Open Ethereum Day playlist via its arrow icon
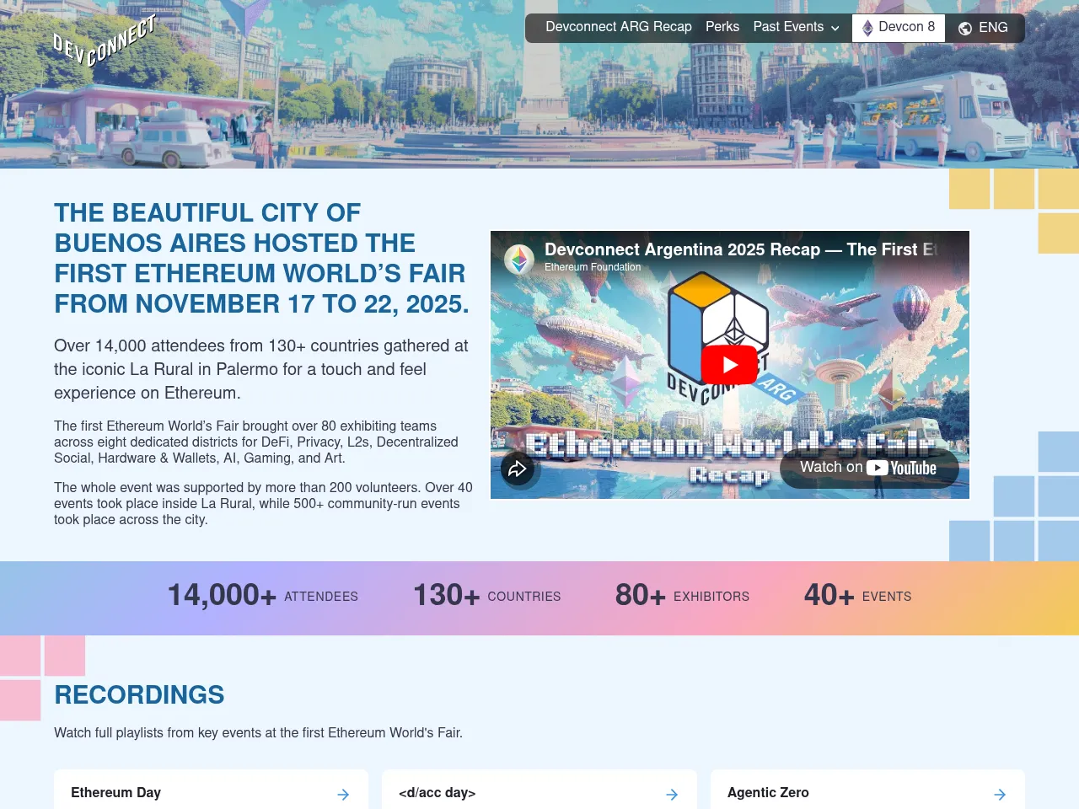The width and height of the screenshot is (1079, 809). coord(343,794)
